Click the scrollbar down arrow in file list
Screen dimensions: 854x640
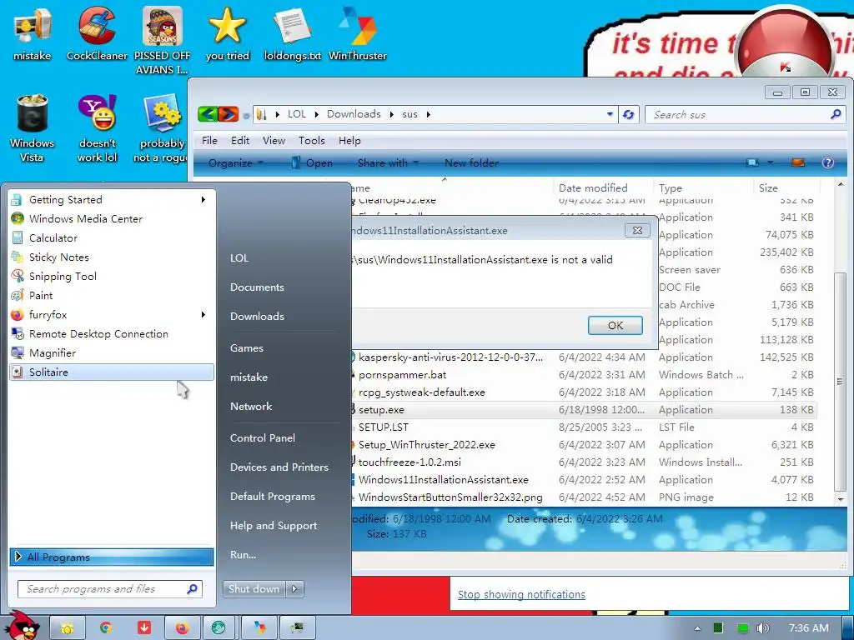(841, 498)
